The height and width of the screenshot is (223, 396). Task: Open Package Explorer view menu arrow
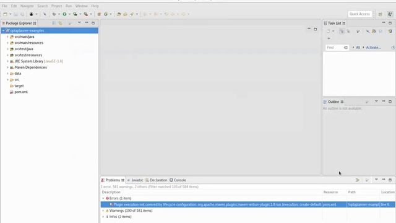(80, 23)
